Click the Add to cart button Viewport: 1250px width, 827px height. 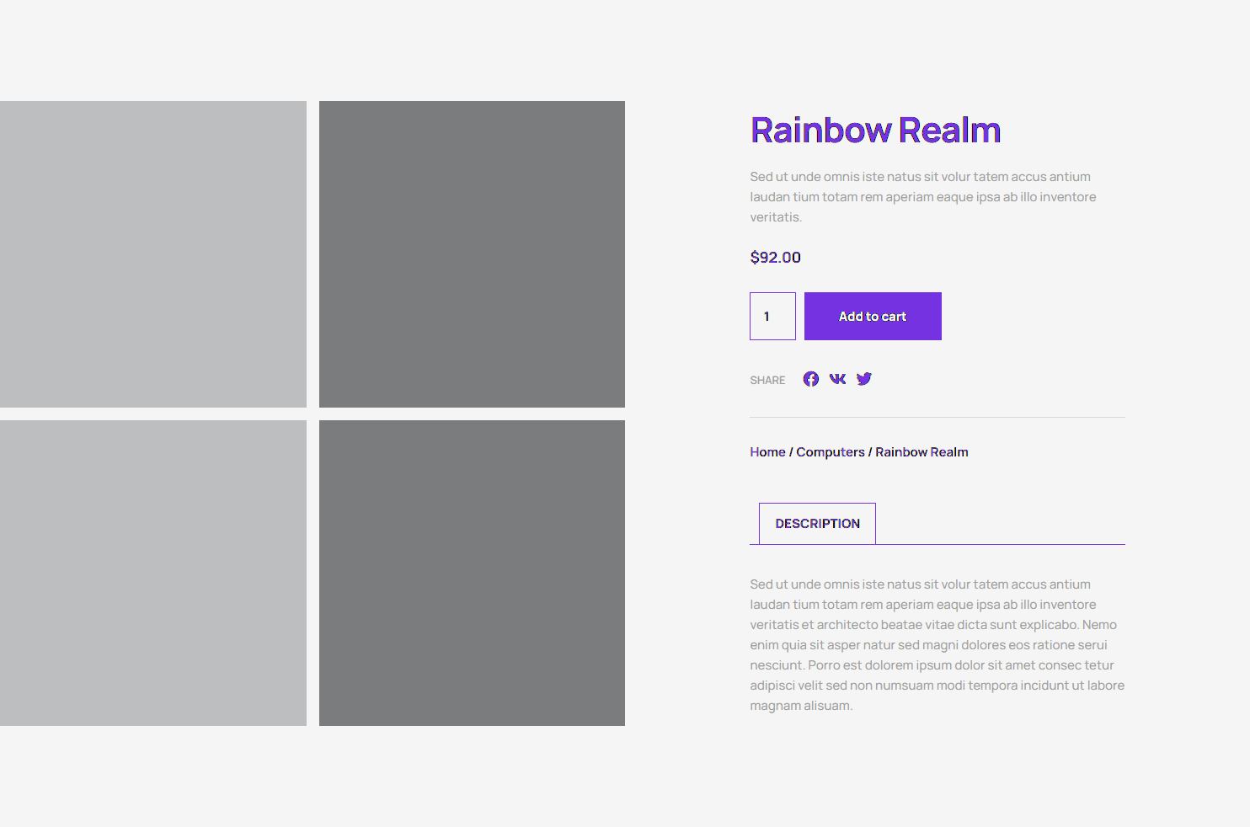873,317
